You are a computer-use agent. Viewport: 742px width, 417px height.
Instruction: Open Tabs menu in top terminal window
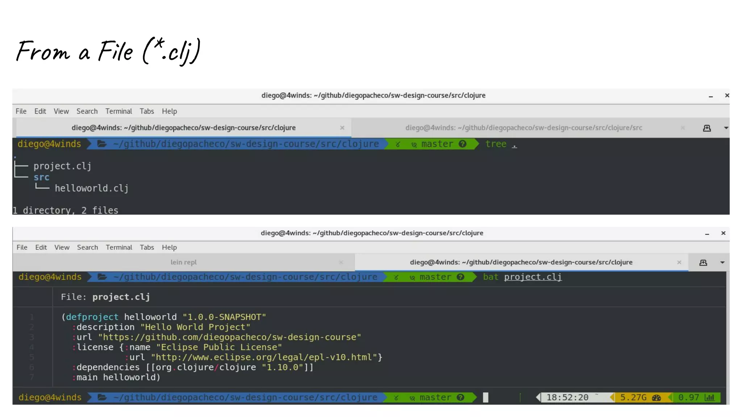tap(147, 111)
